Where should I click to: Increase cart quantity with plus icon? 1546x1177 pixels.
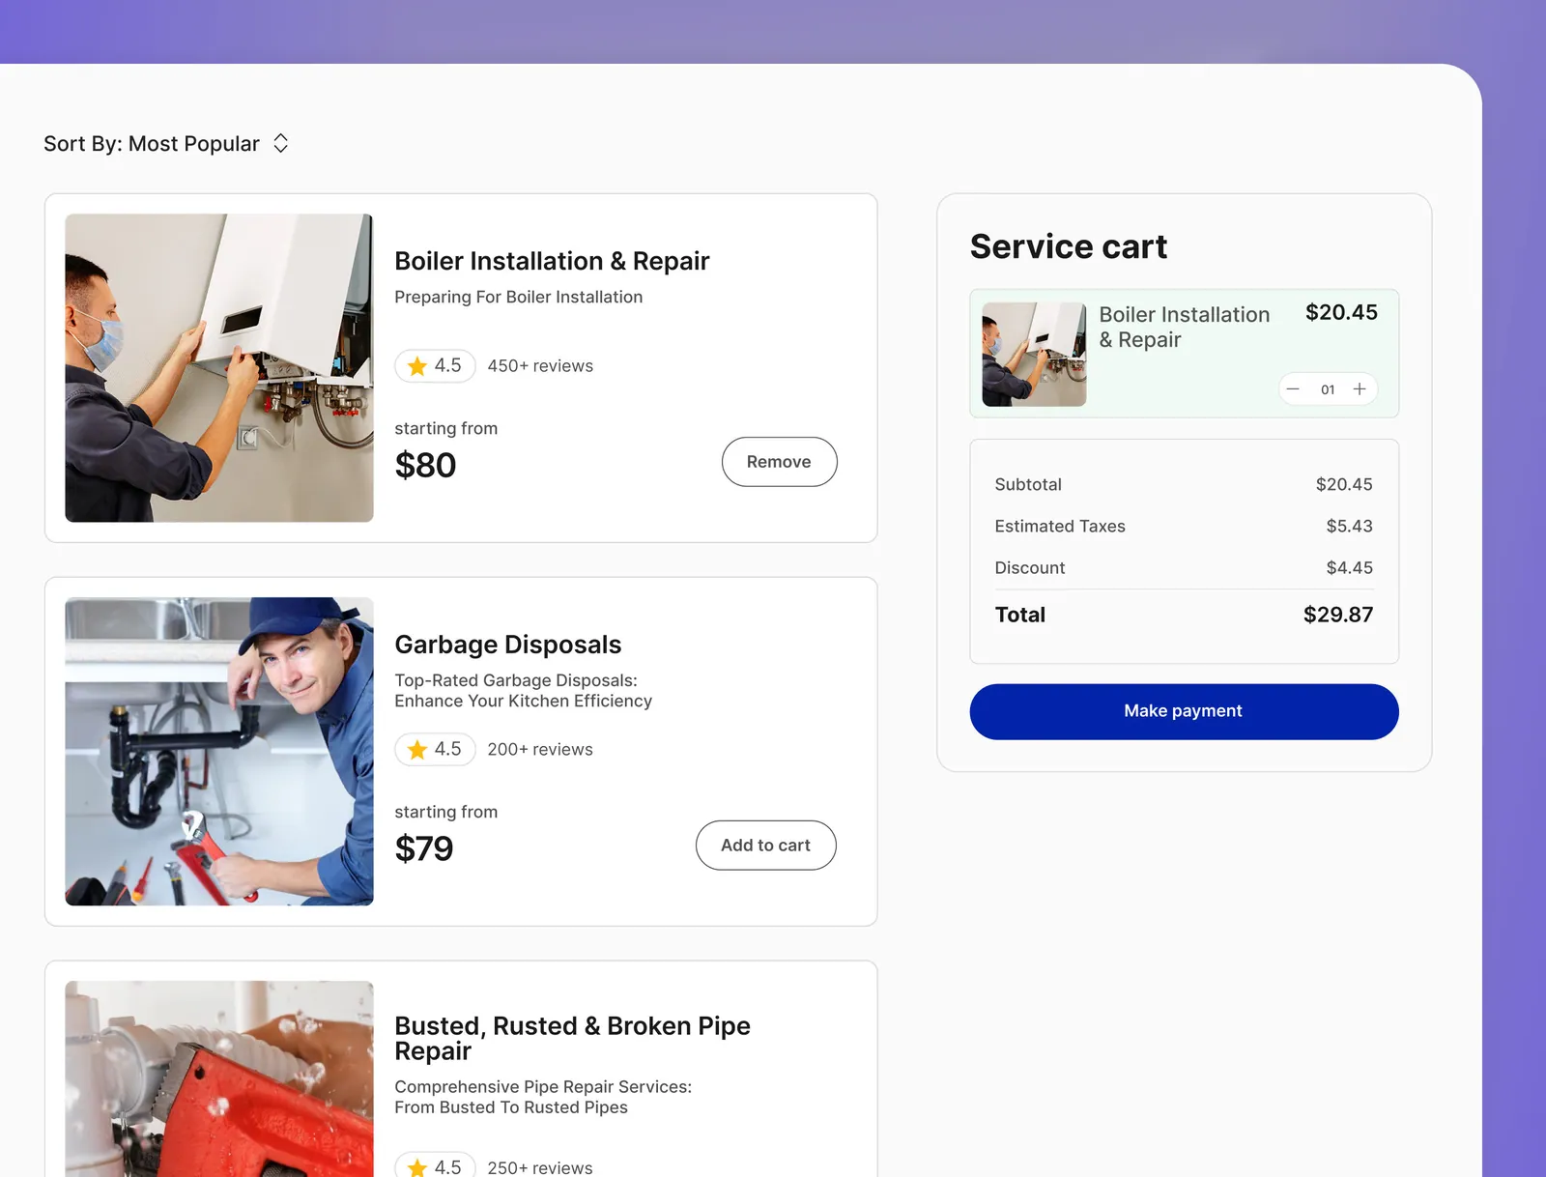1360,388
